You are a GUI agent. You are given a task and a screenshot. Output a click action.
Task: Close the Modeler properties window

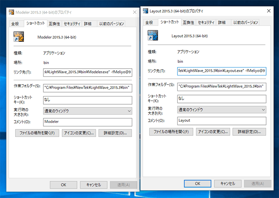[135, 12]
